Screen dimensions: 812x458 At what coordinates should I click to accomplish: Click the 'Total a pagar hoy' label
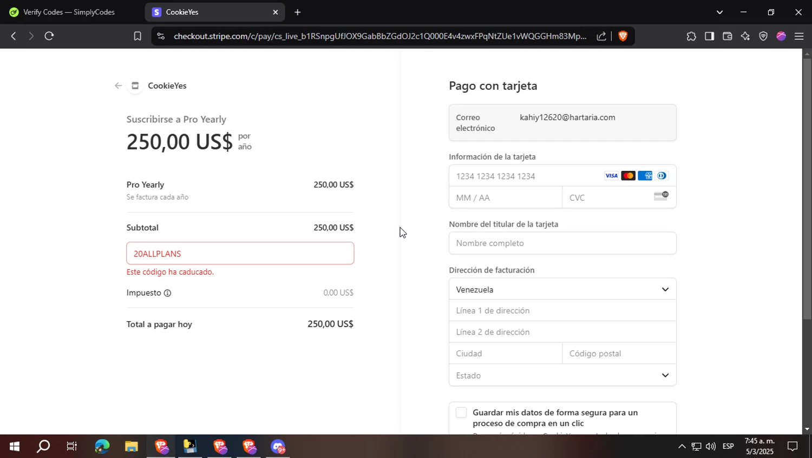(x=159, y=324)
